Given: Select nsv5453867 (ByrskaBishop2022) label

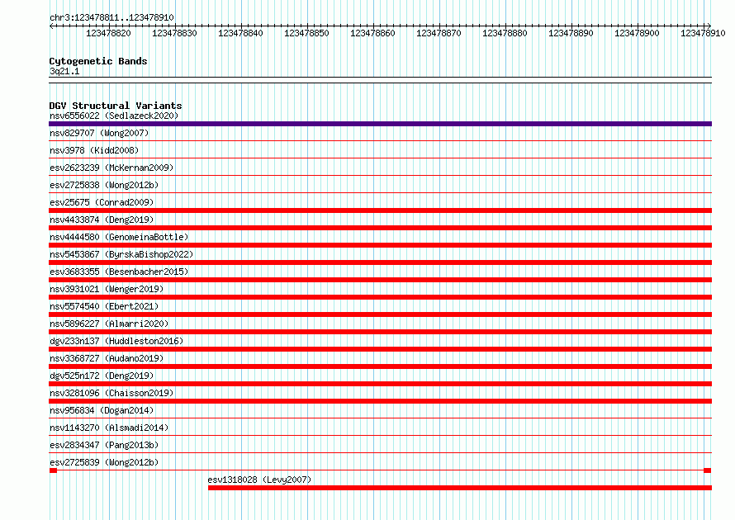Looking at the screenshot, I should 121,254.
